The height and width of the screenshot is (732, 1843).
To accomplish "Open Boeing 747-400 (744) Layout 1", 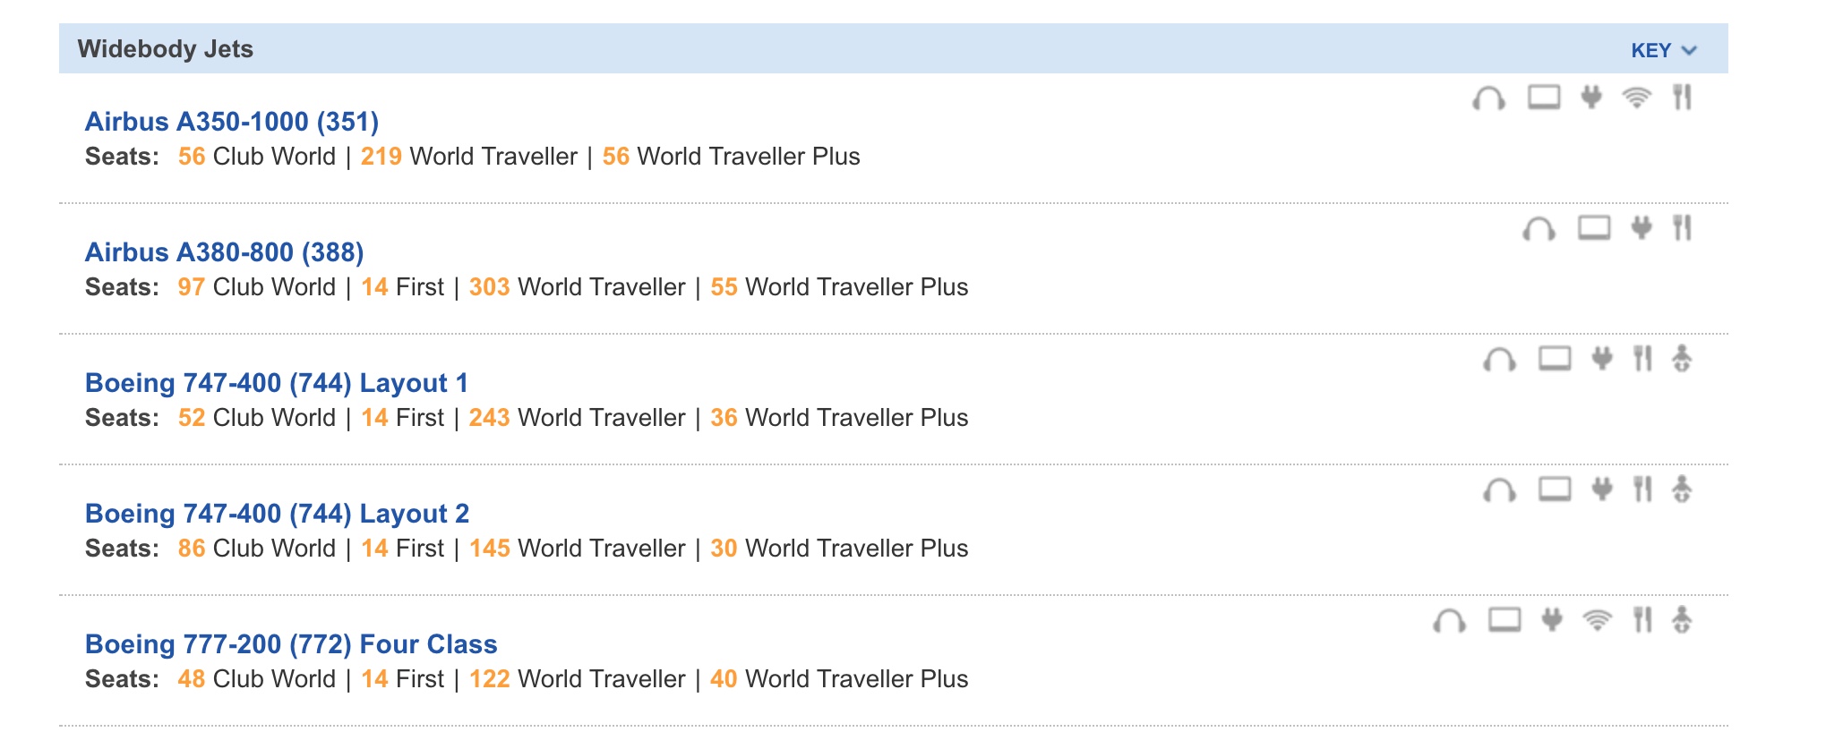I will 277,383.
